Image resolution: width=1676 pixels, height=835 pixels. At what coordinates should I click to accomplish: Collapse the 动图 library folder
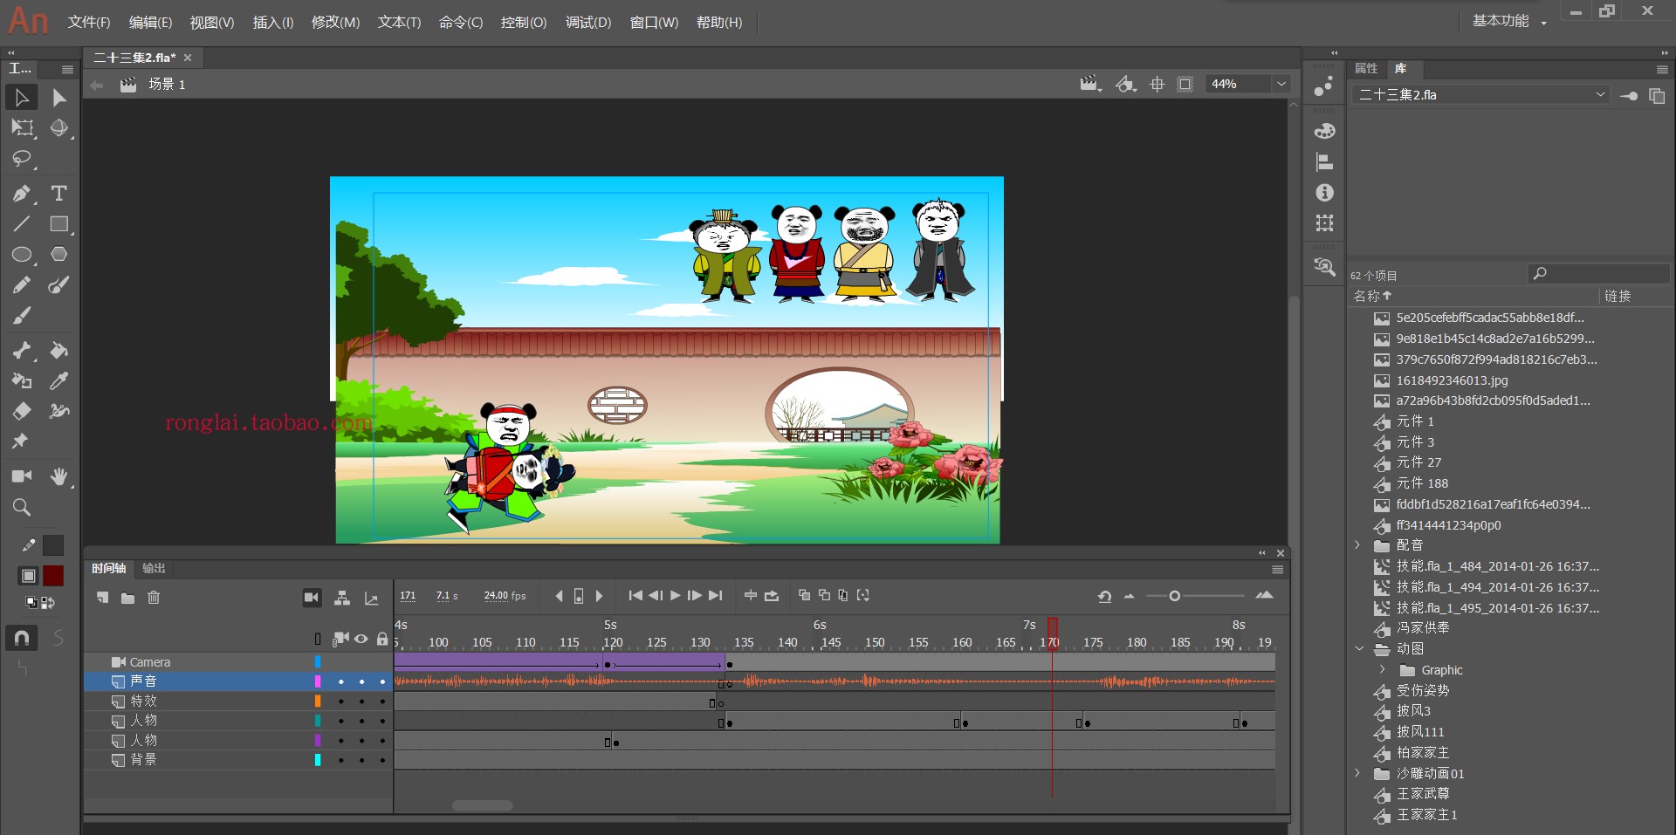[1358, 648]
